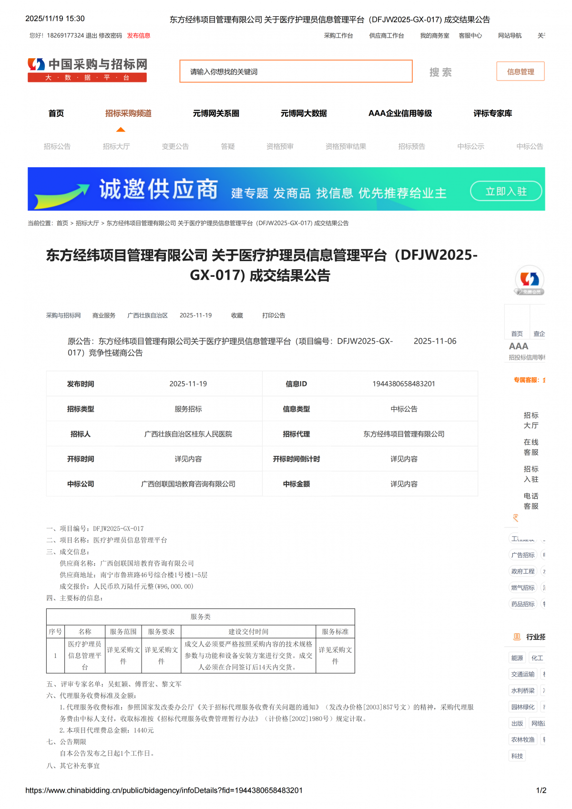Select the 资格预审结果 sub-menu item

[346, 146]
